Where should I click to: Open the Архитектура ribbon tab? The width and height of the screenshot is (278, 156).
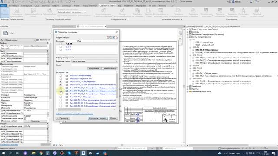[x=13, y=6]
